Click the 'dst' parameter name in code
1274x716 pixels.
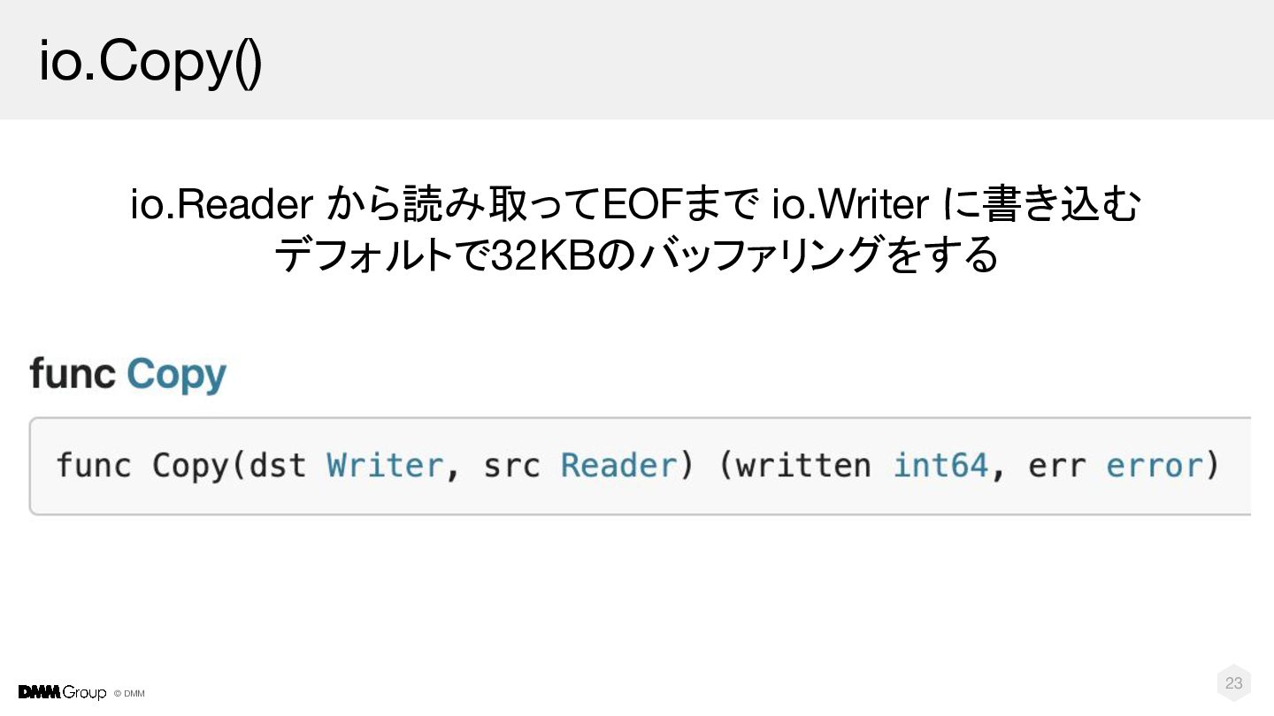(x=278, y=465)
